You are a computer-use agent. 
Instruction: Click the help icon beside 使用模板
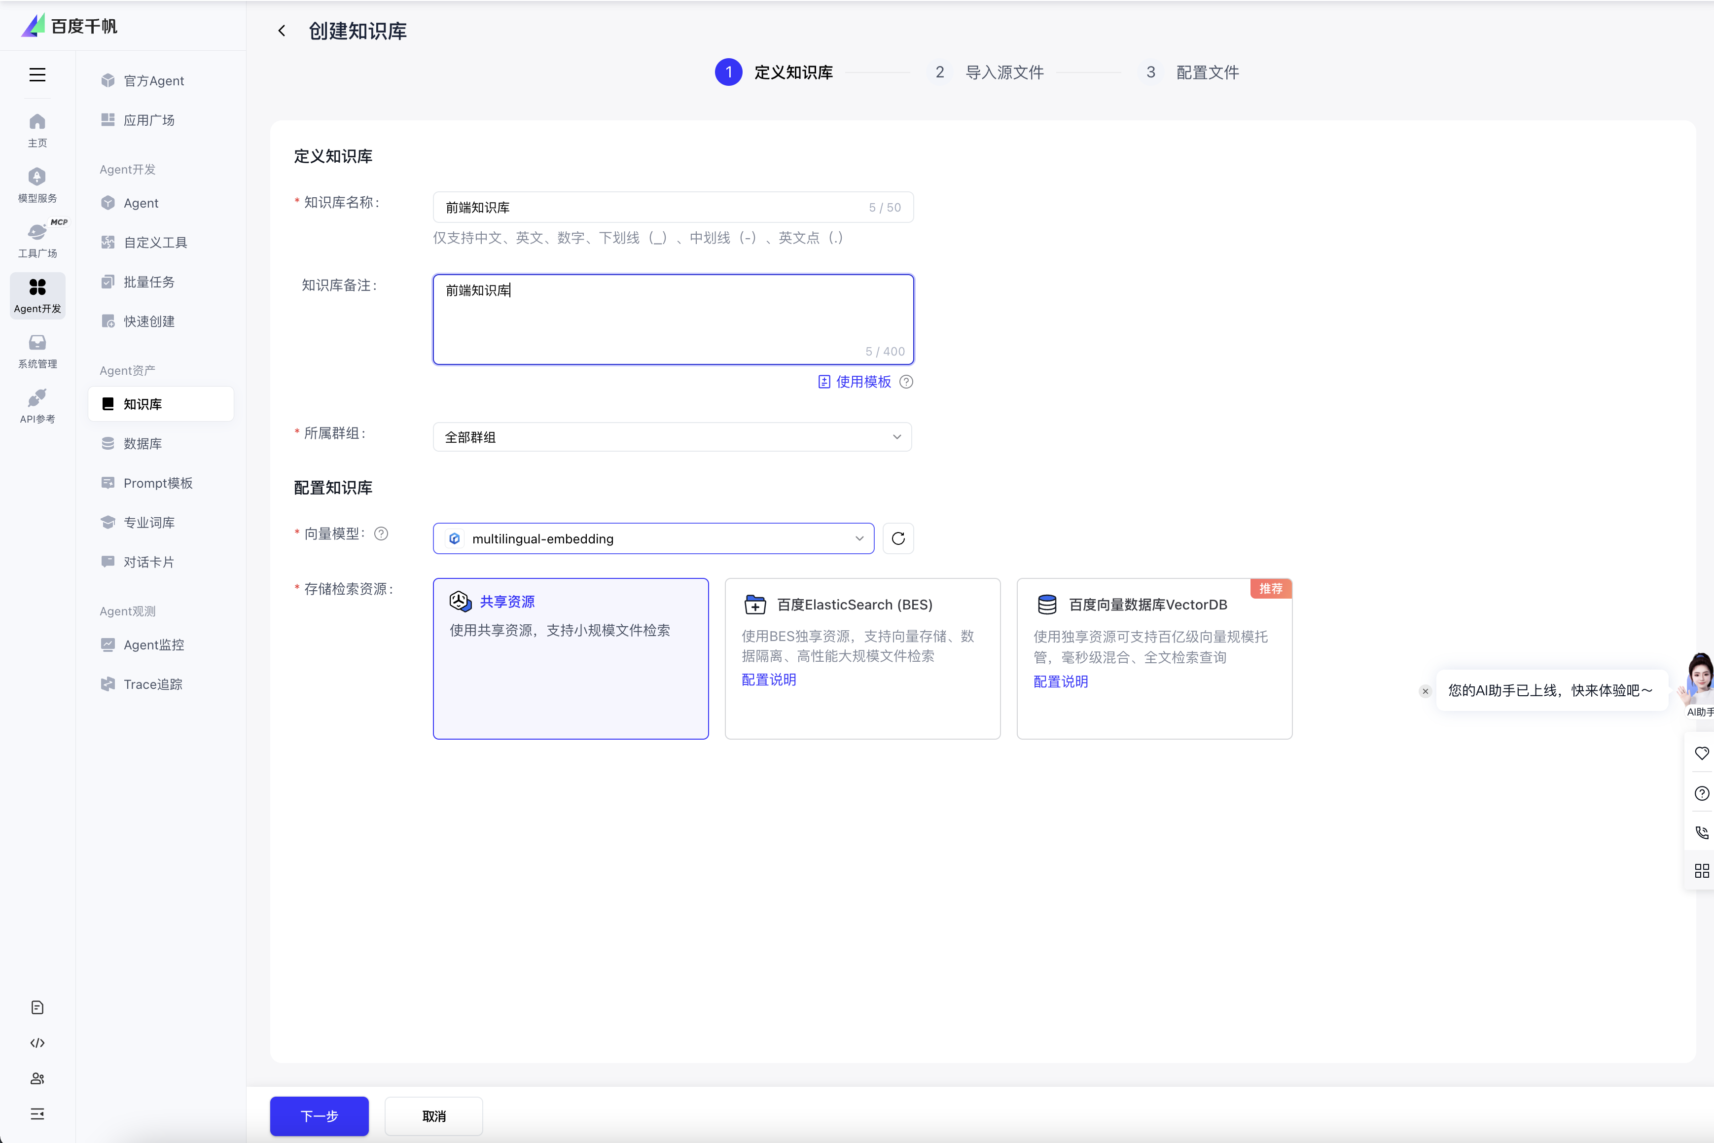click(906, 382)
